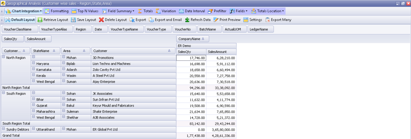Click the SalesAmount data field button
The height and width of the screenshot is (139, 411).
38,39
